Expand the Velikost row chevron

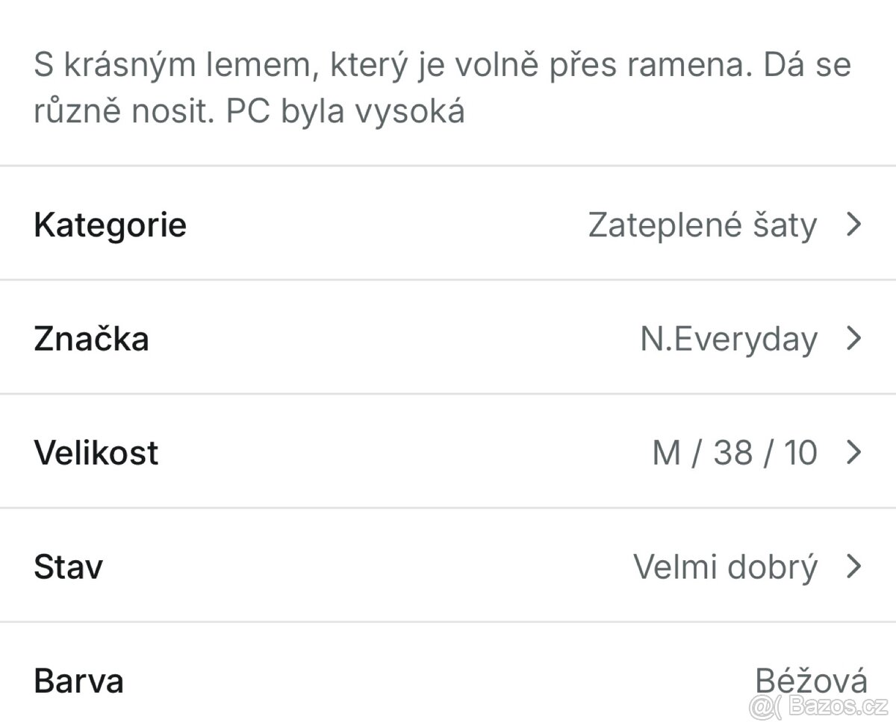pyautogui.click(x=853, y=452)
